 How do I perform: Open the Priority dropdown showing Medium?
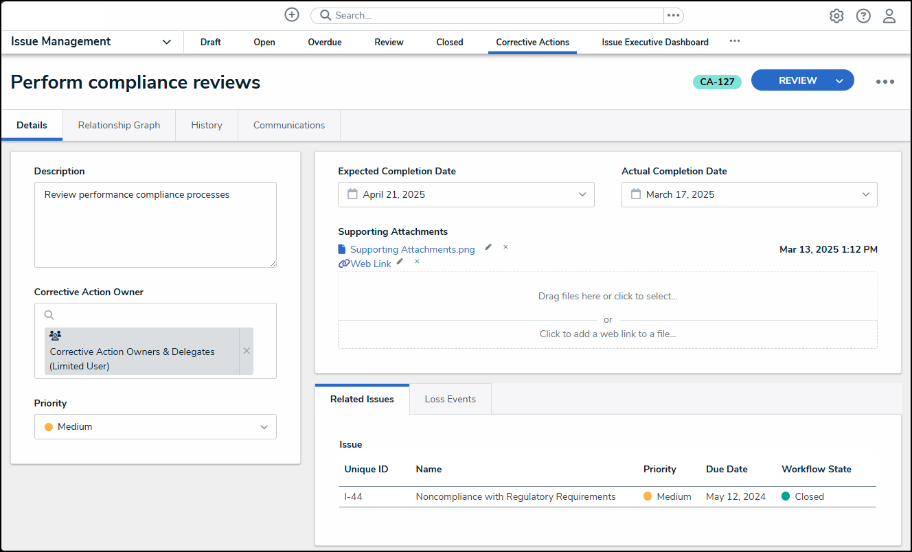tap(155, 426)
